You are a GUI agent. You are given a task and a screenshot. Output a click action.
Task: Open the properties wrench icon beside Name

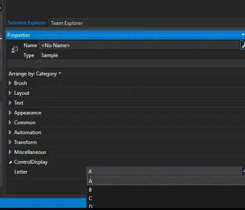(243, 45)
